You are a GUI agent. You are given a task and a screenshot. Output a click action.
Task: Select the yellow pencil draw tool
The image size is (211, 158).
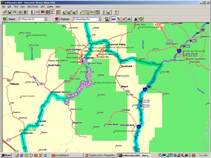[82, 12]
